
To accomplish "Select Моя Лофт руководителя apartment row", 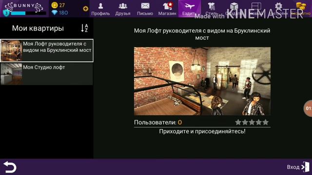I will coord(47,51).
